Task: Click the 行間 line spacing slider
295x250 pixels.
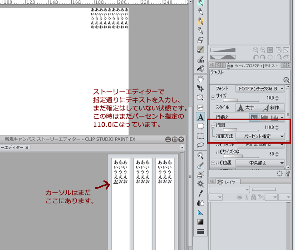Action: (x=241, y=130)
